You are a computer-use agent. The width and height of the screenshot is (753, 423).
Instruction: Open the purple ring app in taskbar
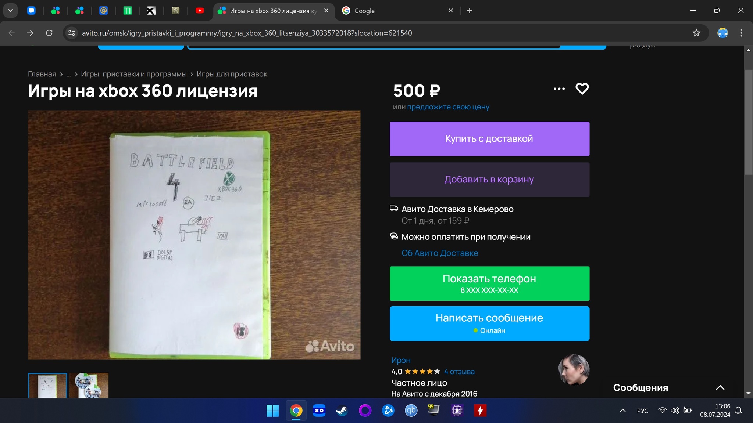tap(365, 411)
